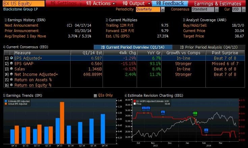
Task: Click the blue Estimate EPS Adjusted legend swatch
Action: point(6,101)
